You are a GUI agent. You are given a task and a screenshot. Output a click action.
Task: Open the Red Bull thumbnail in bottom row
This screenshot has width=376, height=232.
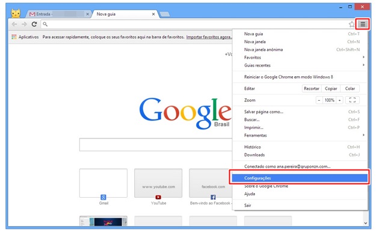click(x=103, y=221)
